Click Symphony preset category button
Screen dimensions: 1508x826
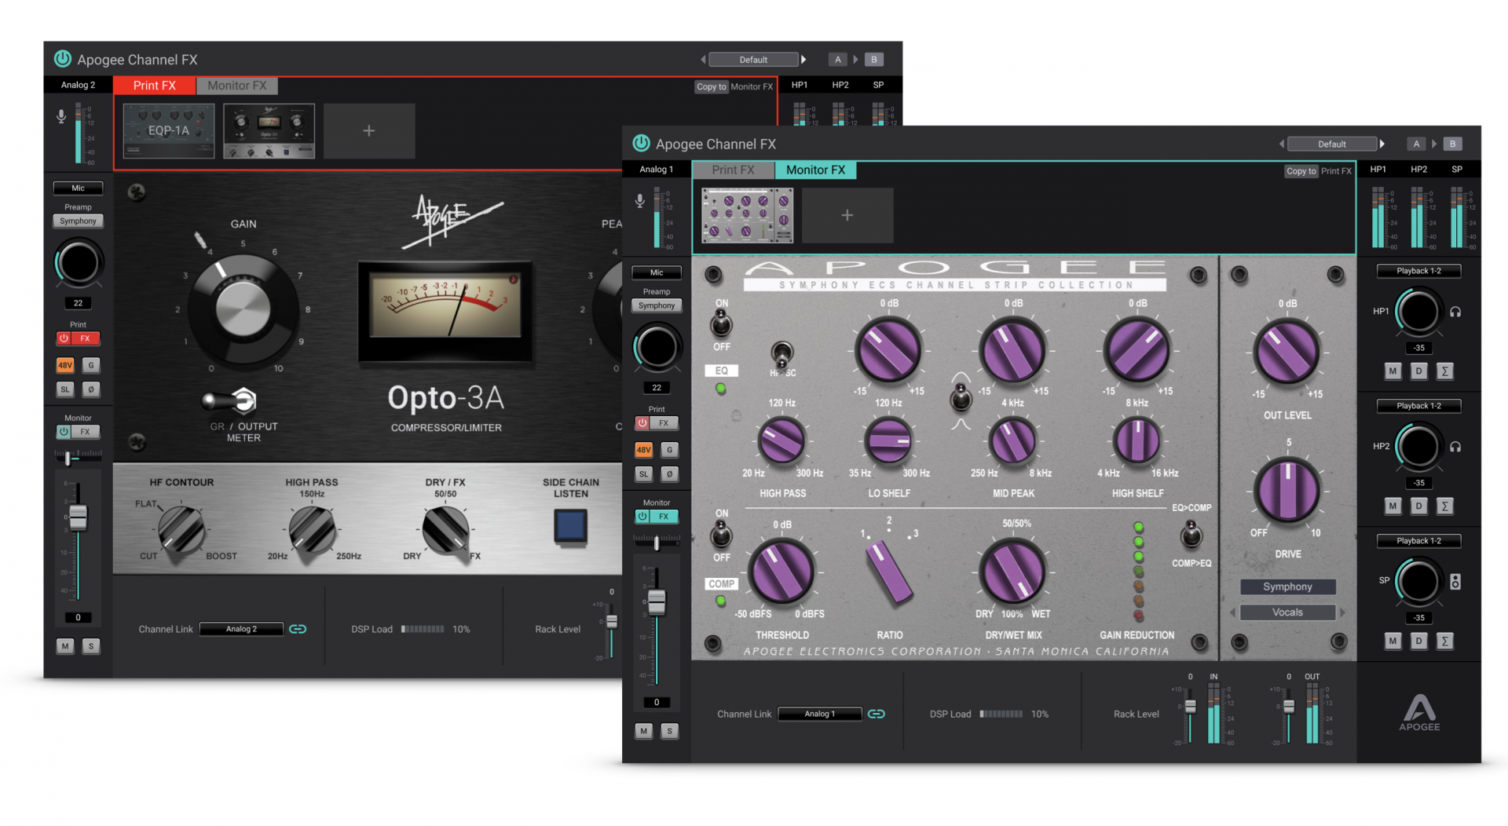click(1287, 587)
